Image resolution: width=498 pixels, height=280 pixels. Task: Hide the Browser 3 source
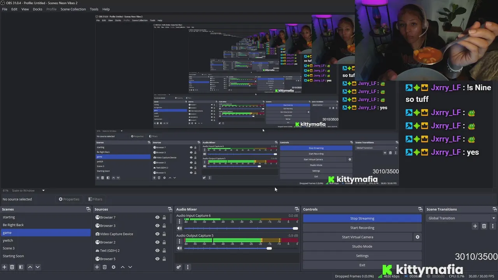pos(157,226)
